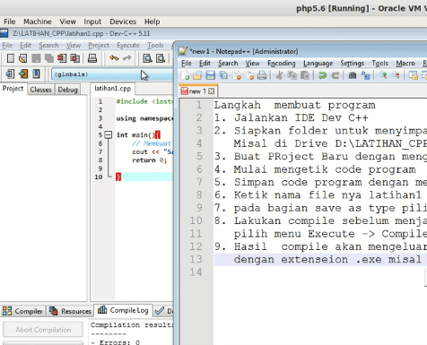The height and width of the screenshot is (345, 427).
Task: Open the Project menu in Dev-C++
Action: [x=99, y=46]
